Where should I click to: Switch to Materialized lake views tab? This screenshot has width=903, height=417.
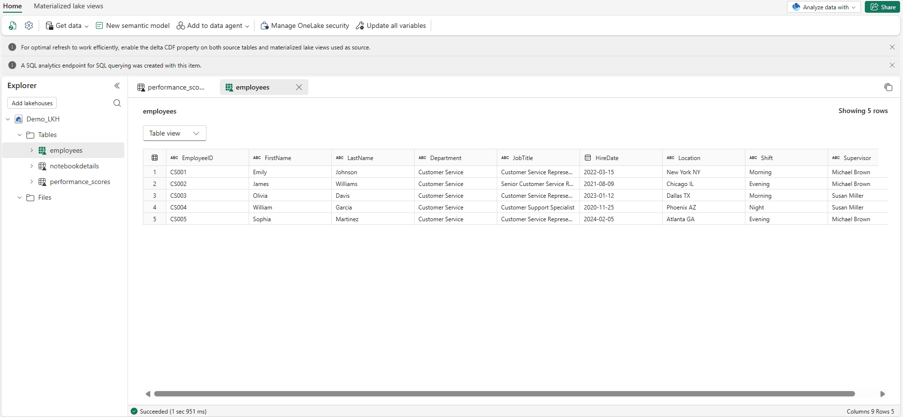pos(69,6)
